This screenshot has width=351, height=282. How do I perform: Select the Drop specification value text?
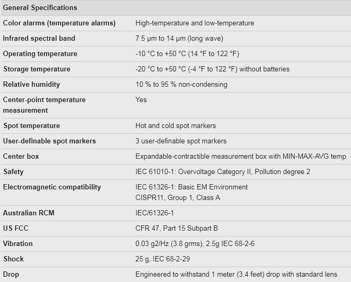point(236,275)
